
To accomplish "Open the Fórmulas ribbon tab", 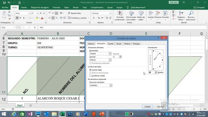I will tap(56, 7).
